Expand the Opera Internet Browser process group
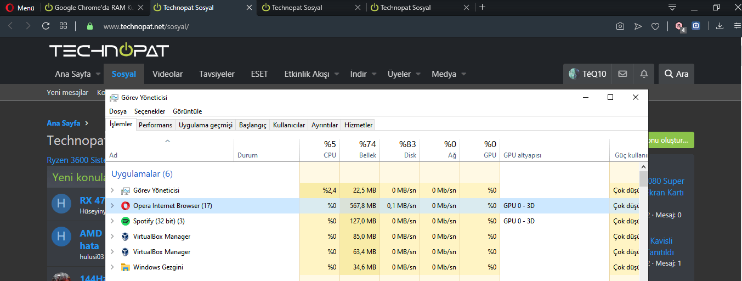 point(112,206)
